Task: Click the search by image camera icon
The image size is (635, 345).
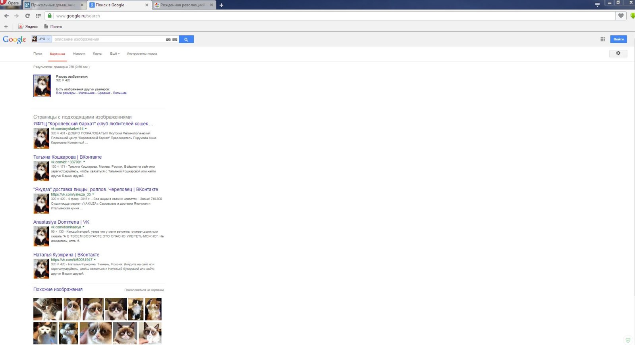Action: 168,39
